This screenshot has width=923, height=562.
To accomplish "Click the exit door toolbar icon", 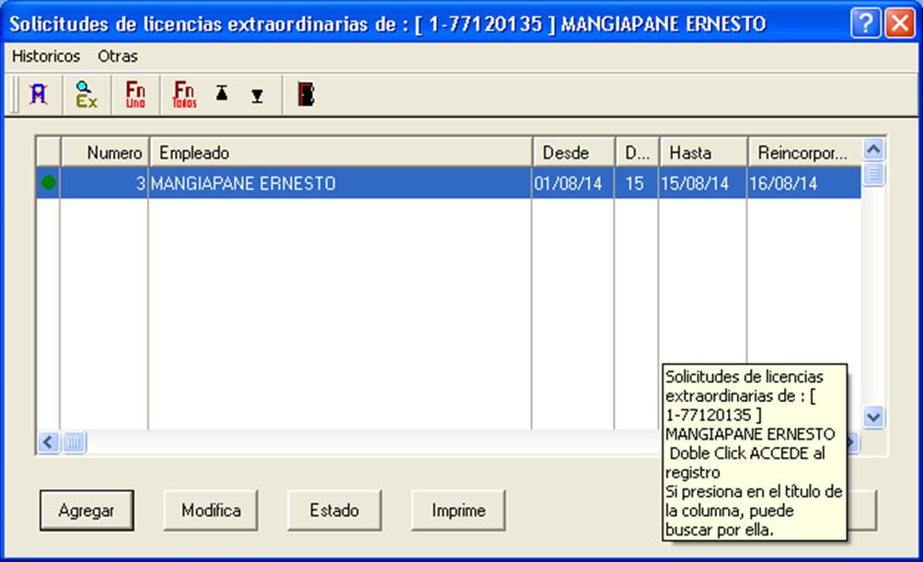I will 306,94.
